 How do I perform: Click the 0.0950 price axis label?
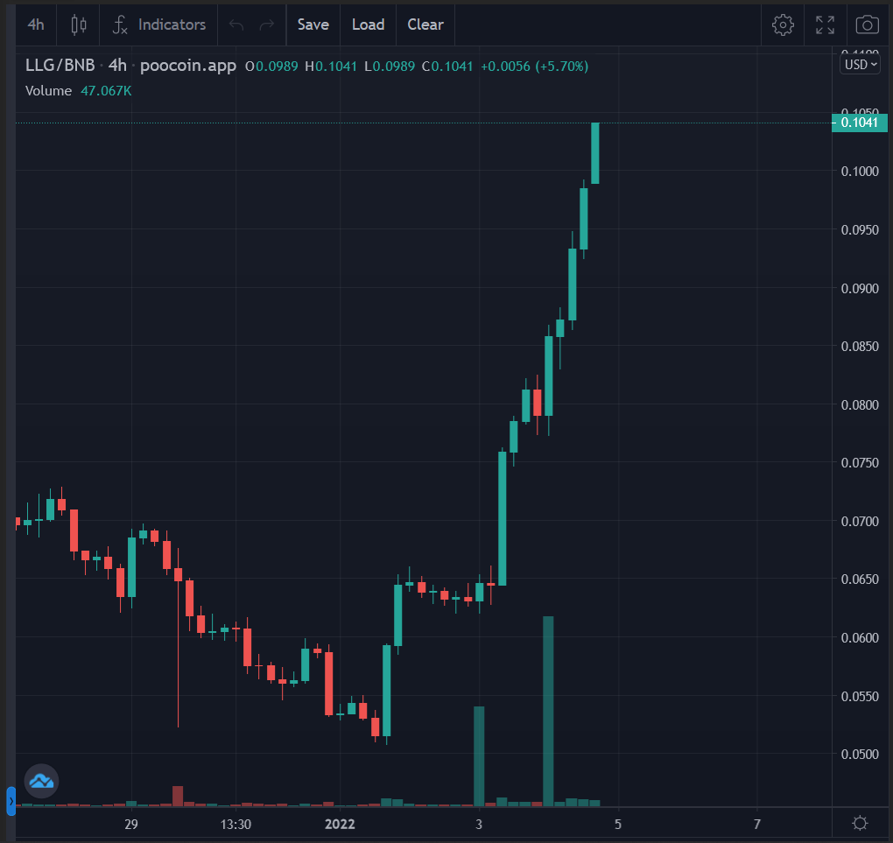pyautogui.click(x=860, y=229)
